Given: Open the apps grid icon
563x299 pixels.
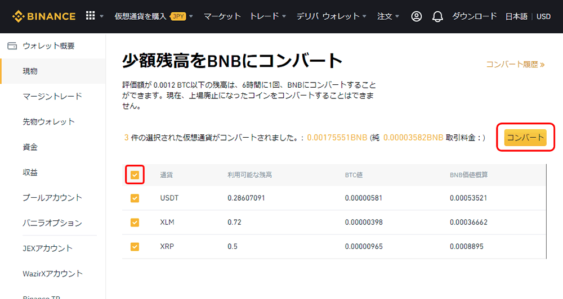Looking at the screenshot, I should [x=91, y=15].
